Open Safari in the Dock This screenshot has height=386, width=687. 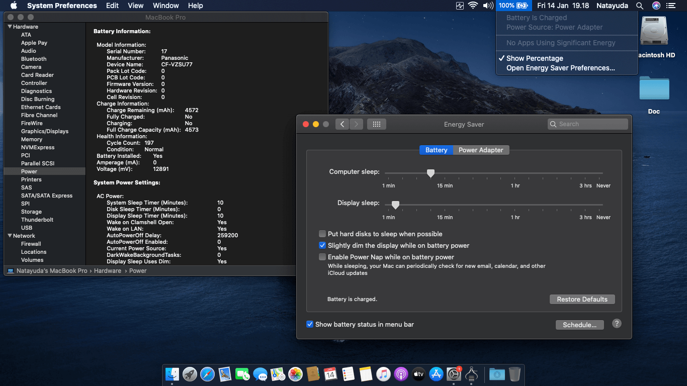[x=207, y=374]
